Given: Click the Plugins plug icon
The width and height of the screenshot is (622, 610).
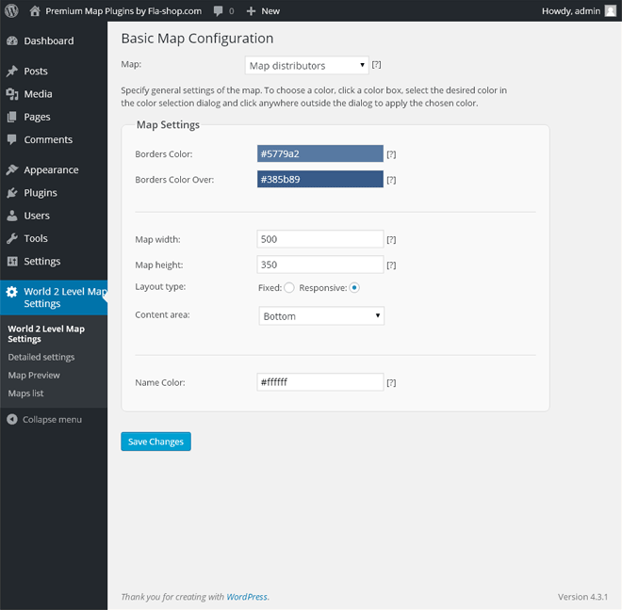Looking at the screenshot, I should pyautogui.click(x=12, y=193).
